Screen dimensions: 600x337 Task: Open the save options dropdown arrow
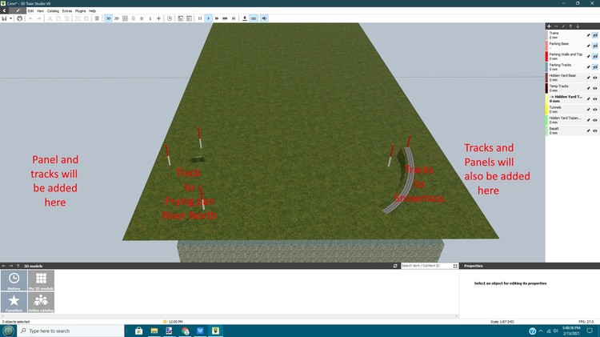[x=10, y=18]
